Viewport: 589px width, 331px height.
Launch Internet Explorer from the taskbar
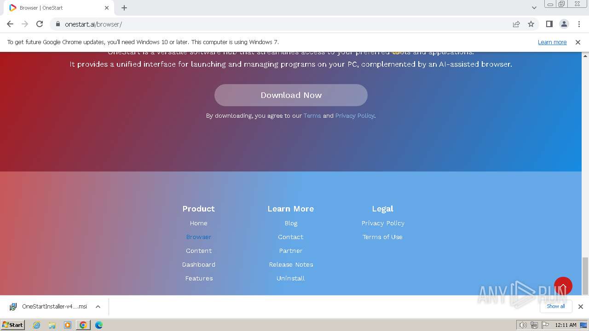tap(37, 325)
